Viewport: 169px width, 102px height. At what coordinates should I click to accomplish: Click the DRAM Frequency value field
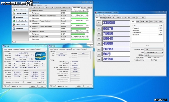click(75, 62)
